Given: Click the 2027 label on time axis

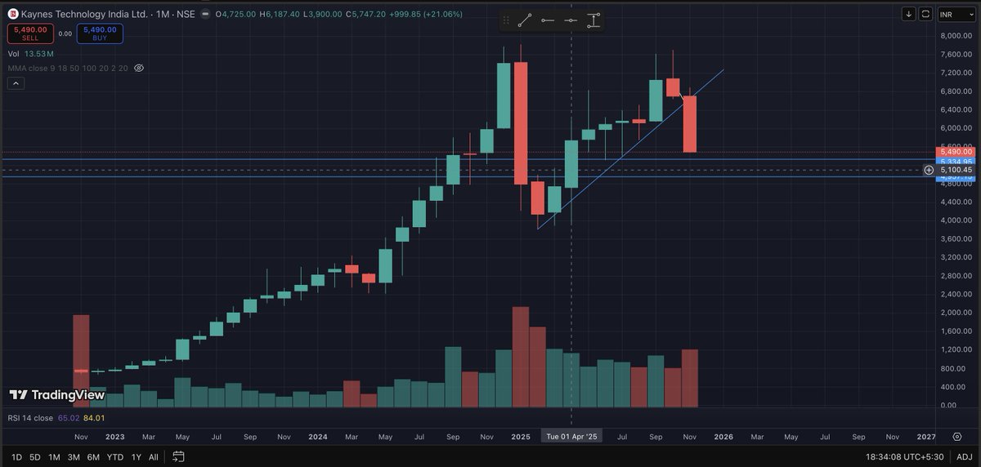Looking at the screenshot, I should pos(926,438).
